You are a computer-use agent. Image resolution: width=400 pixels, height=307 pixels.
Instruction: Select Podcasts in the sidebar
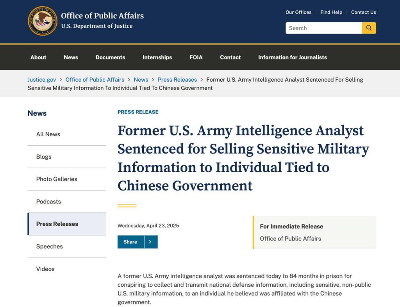48,202
